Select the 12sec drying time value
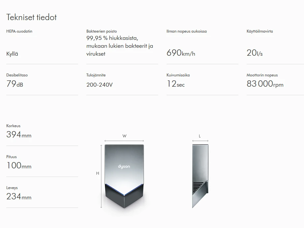This screenshot has height=228, width=304. pos(176,84)
